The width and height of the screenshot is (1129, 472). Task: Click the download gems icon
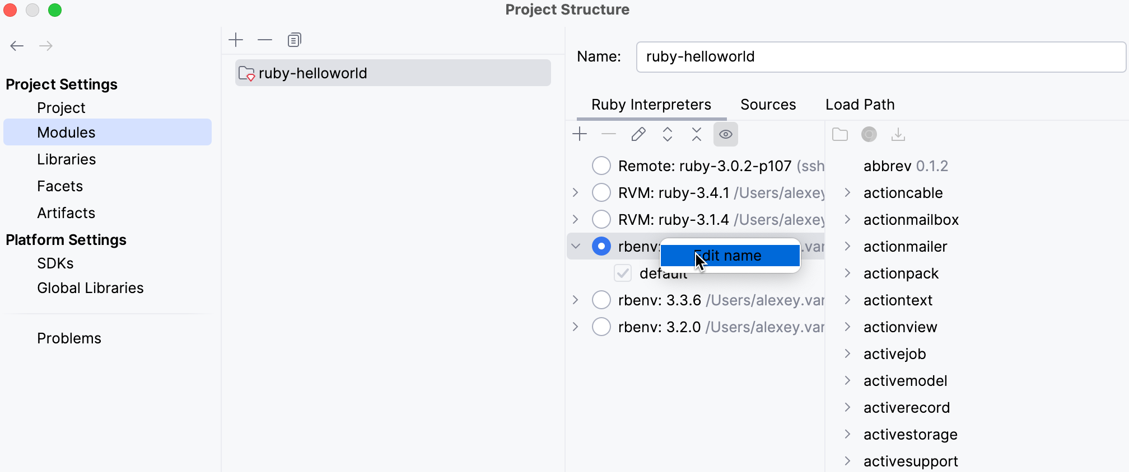pos(898,134)
